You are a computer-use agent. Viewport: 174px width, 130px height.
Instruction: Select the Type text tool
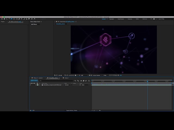(x=21, y=19)
